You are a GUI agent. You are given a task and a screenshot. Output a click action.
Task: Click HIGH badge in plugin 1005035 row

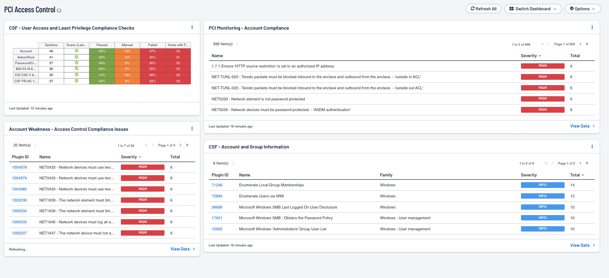pos(143,222)
